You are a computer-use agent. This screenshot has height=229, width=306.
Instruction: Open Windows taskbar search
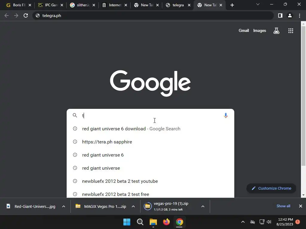pyautogui.click(x=140, y=222)
